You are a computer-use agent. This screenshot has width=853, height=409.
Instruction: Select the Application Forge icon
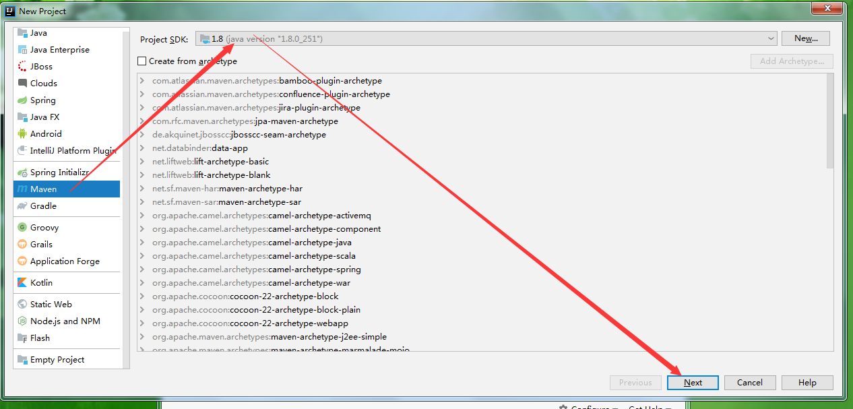click(x=22, y=261)
